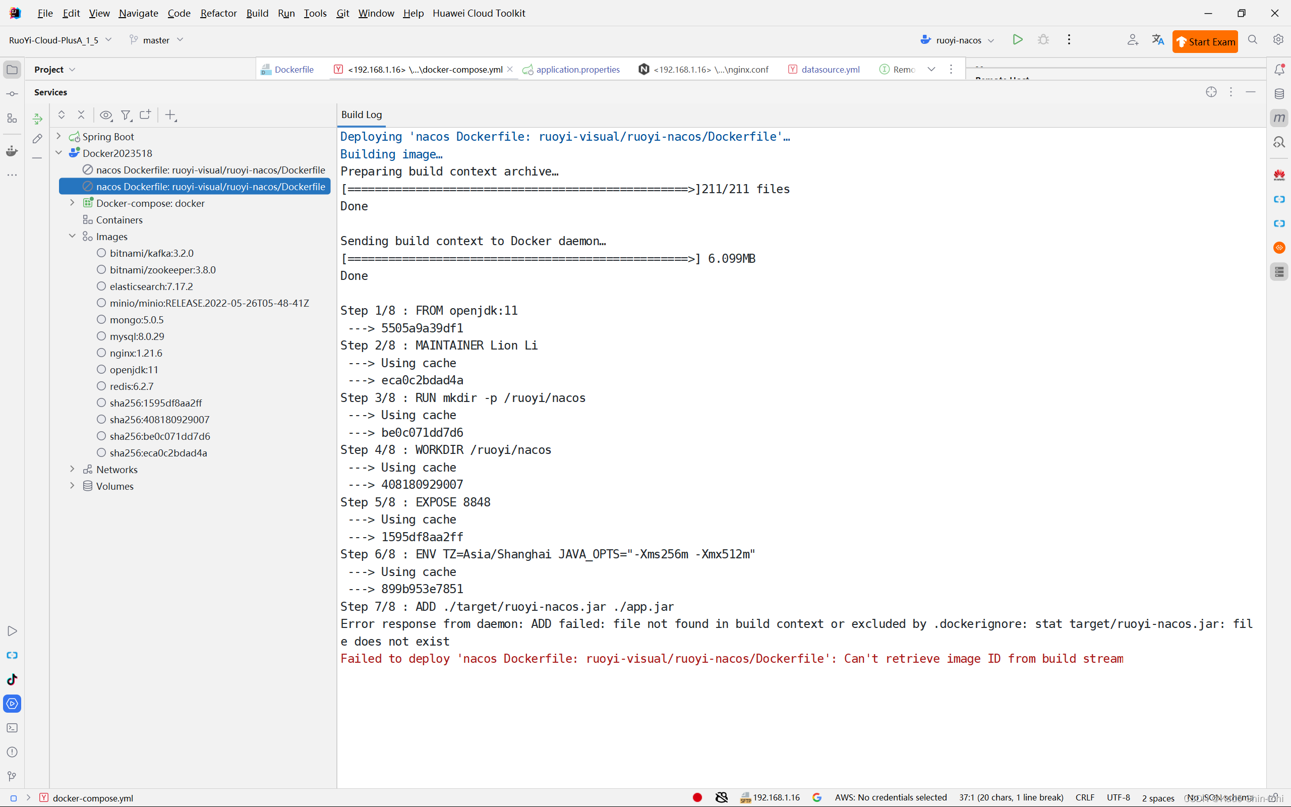Toggle visibility of nacos Dockerfile service
The height and width of the screenshot is (807, 1291).
tap(105, 114)
